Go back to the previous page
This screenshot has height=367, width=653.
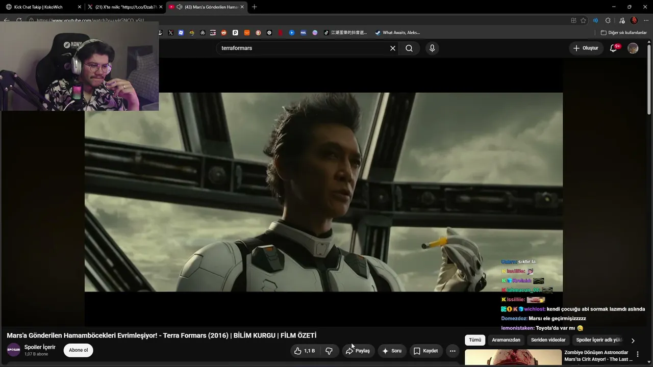[7, 20]
